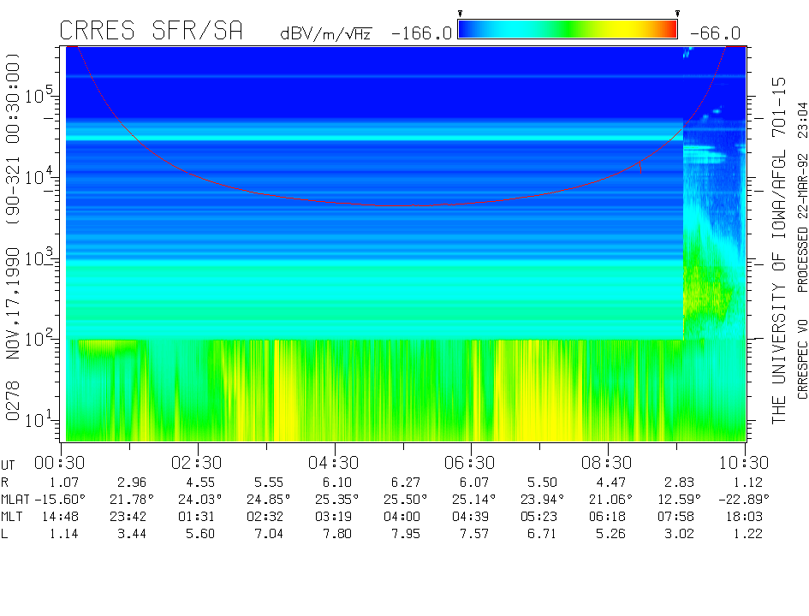Select the 02:30 UT time tick label

pos(198,462)
